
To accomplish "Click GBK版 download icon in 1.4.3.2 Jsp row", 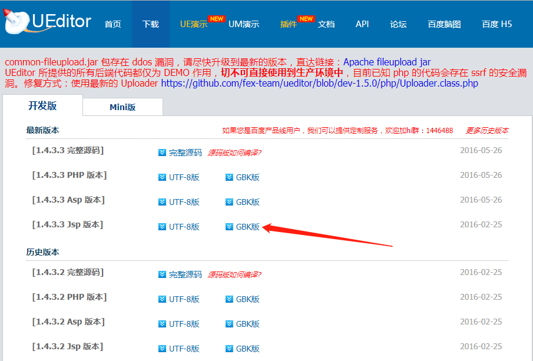I will tap(230, 349).
